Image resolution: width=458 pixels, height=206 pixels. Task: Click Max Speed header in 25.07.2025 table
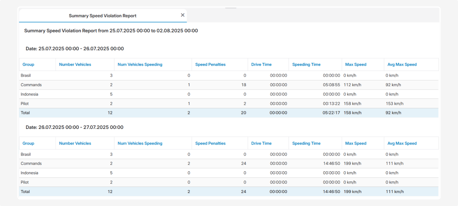click(356, 64)
